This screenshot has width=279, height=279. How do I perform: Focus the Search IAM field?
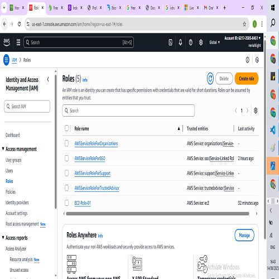tap(27, 107)
